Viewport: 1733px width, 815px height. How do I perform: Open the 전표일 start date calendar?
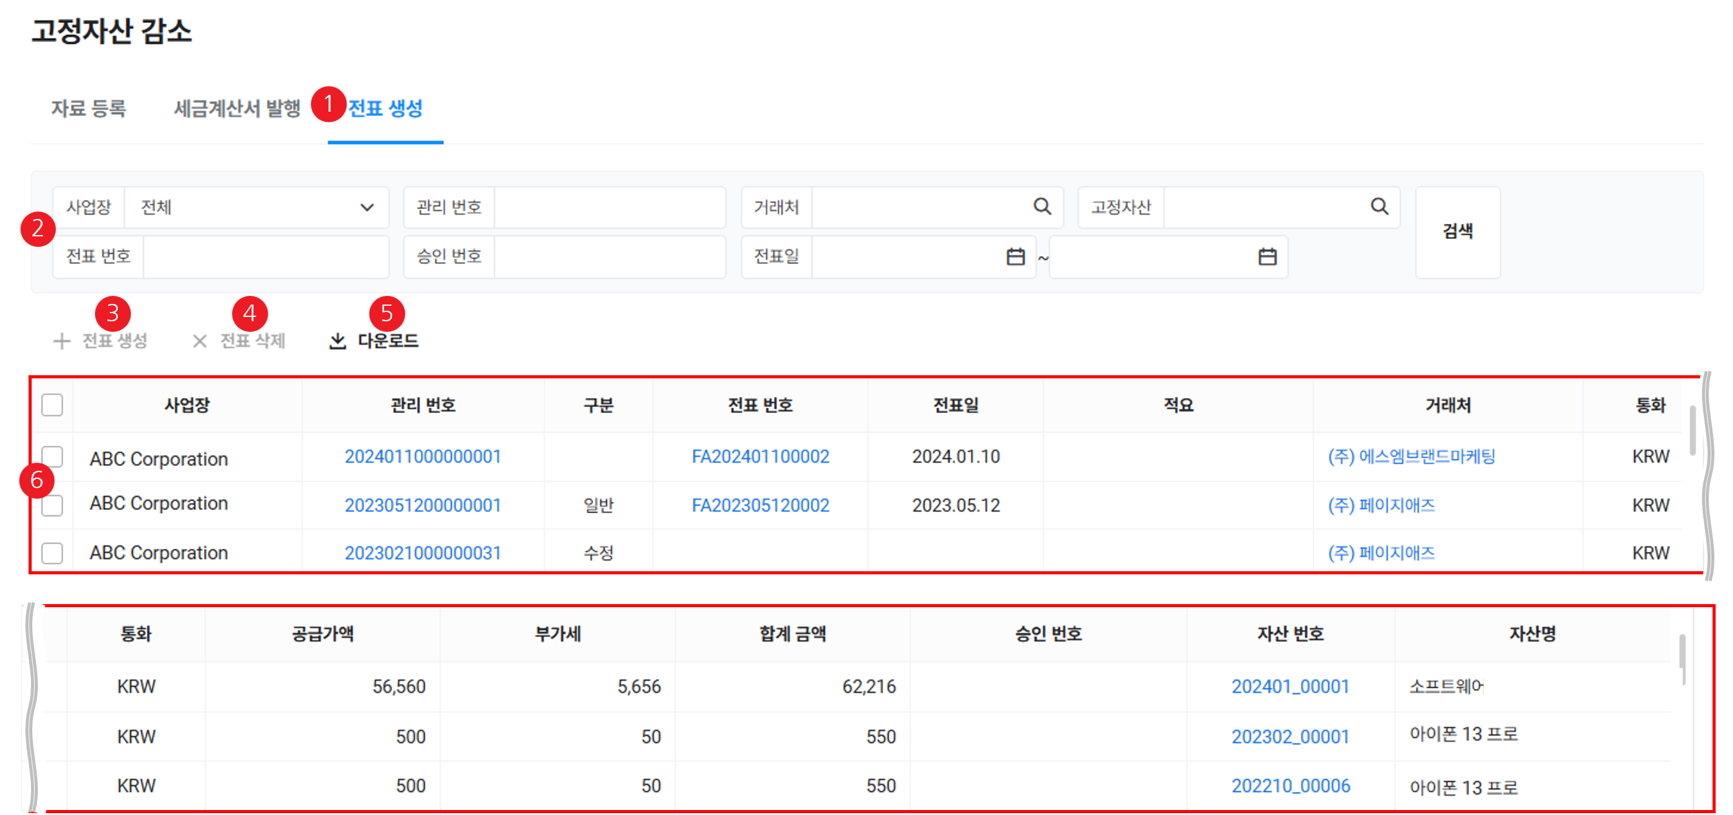(1015, 256)
